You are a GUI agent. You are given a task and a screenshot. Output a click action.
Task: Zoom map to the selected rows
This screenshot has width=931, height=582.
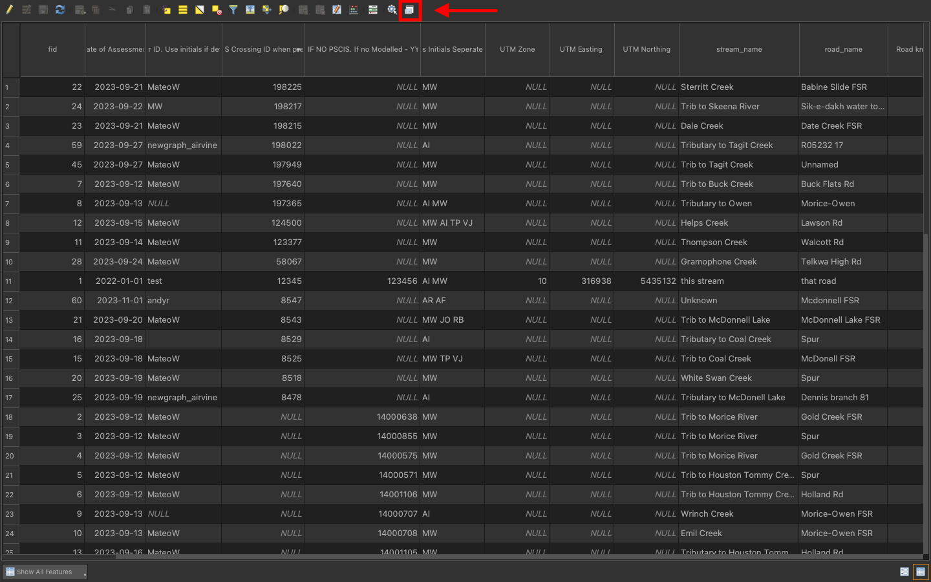click(x=284, y=10)
